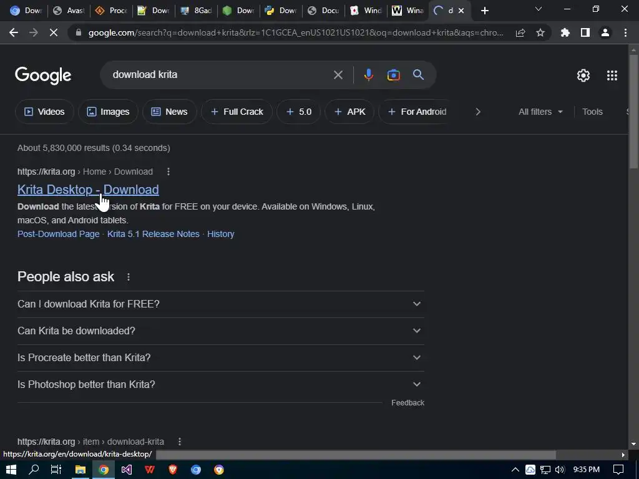Screen dimensions: 639x479
Task: Add 'APK' refinement chip
Action: 349,112
